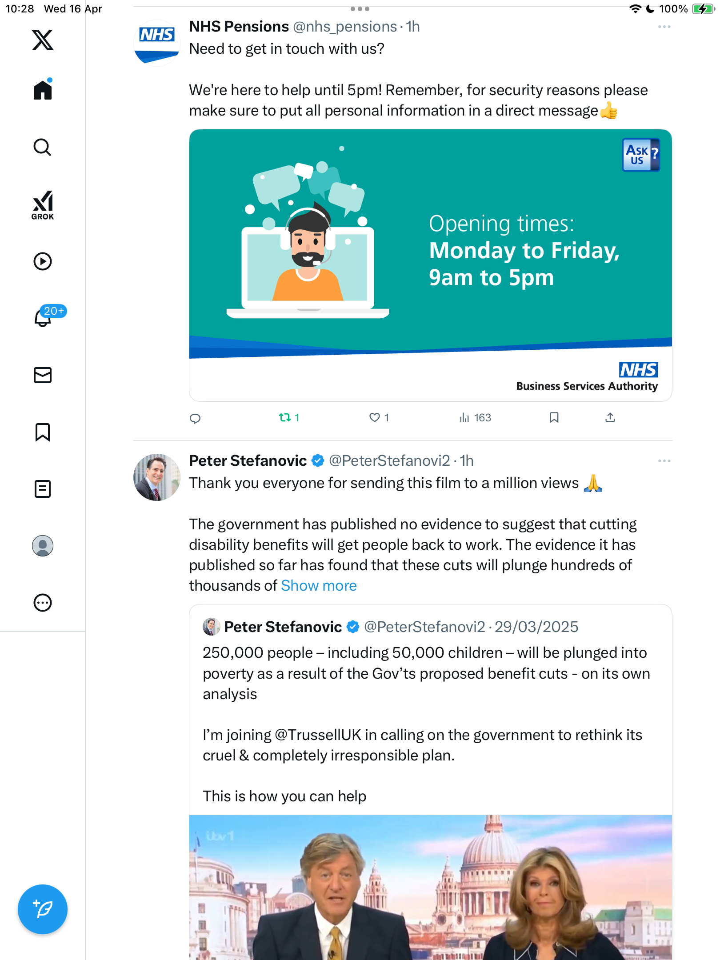
Task: Open the profile avatar in sidebar
Action: 43,546
